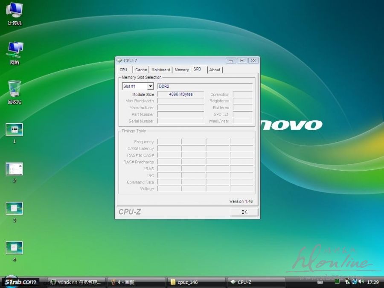
Task: Click the system clock showing 17:29
Action: tap(373, 282)
